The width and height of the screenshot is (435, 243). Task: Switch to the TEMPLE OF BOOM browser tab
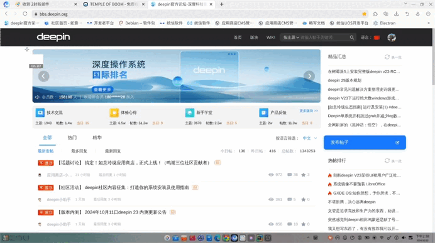tap(114, 4)
